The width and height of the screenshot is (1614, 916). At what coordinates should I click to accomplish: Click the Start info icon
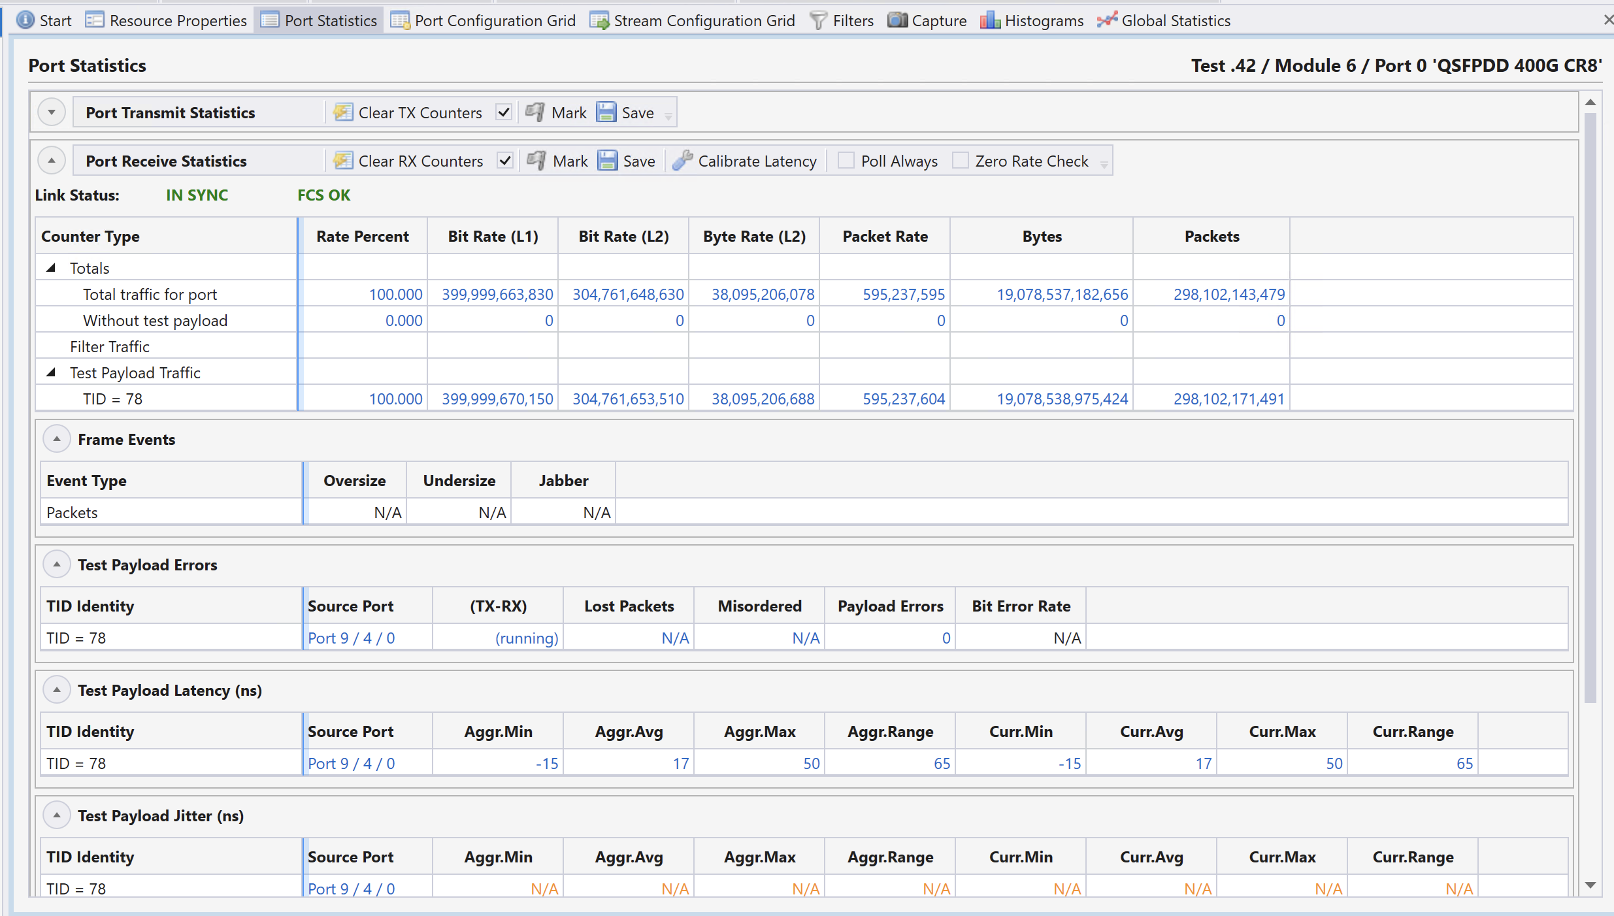tap(25, 20)
